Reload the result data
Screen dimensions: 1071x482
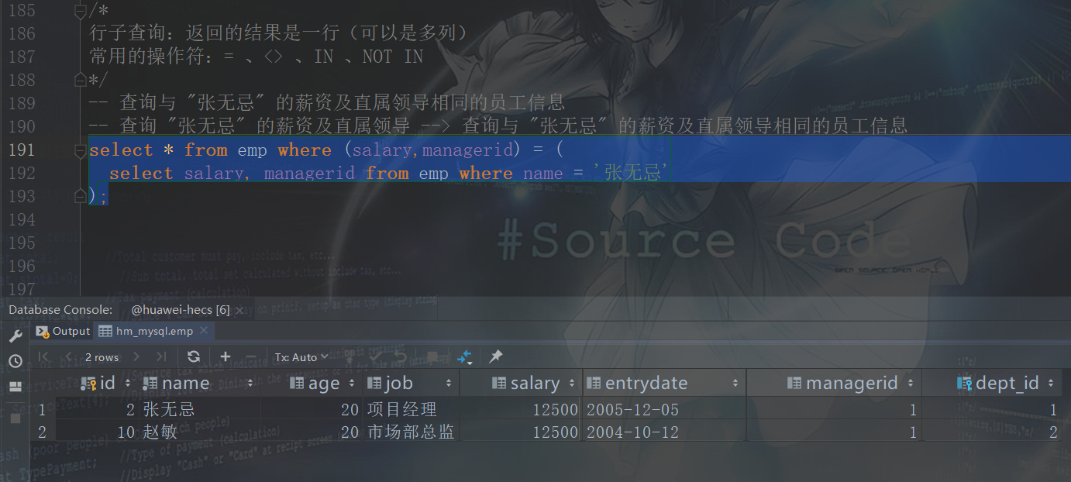point(194,356)
